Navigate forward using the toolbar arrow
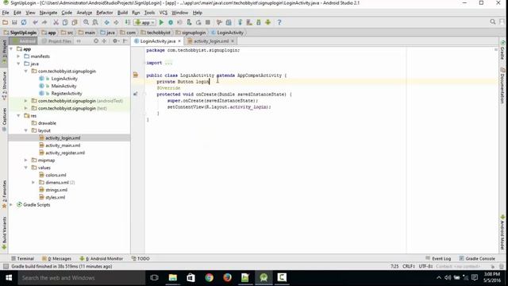Image resolution: width=508 pixels, height=286 pixels. point(116,22)
